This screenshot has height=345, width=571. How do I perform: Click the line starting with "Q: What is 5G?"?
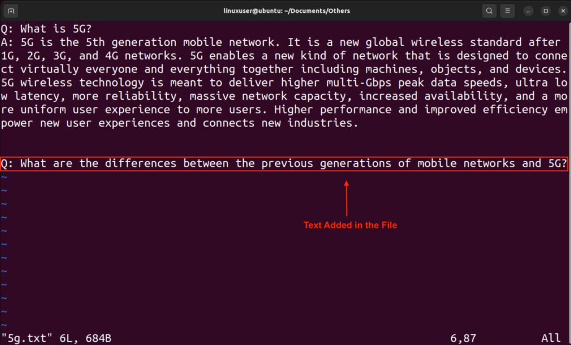(45, 28)
